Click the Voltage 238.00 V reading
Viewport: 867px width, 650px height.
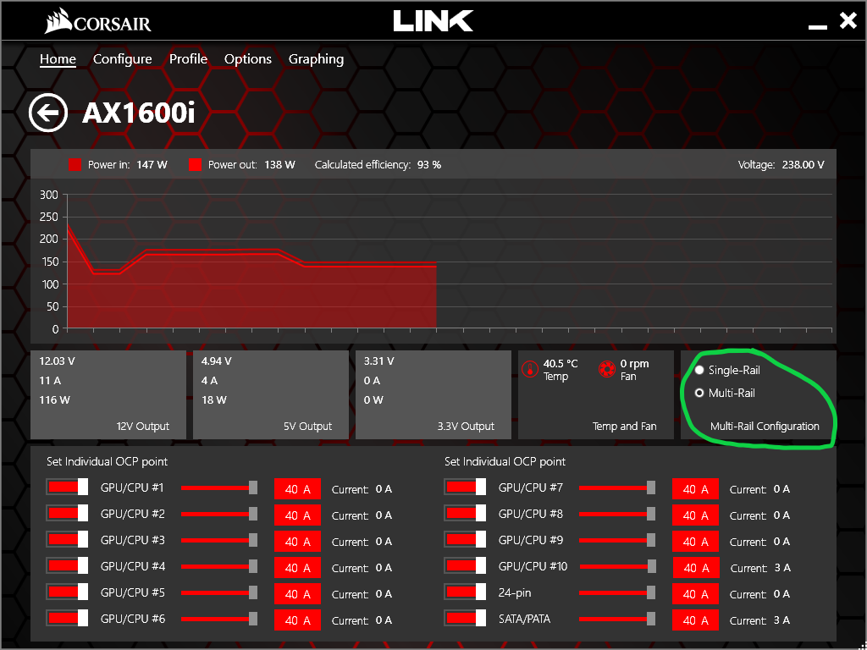[781, 165]
